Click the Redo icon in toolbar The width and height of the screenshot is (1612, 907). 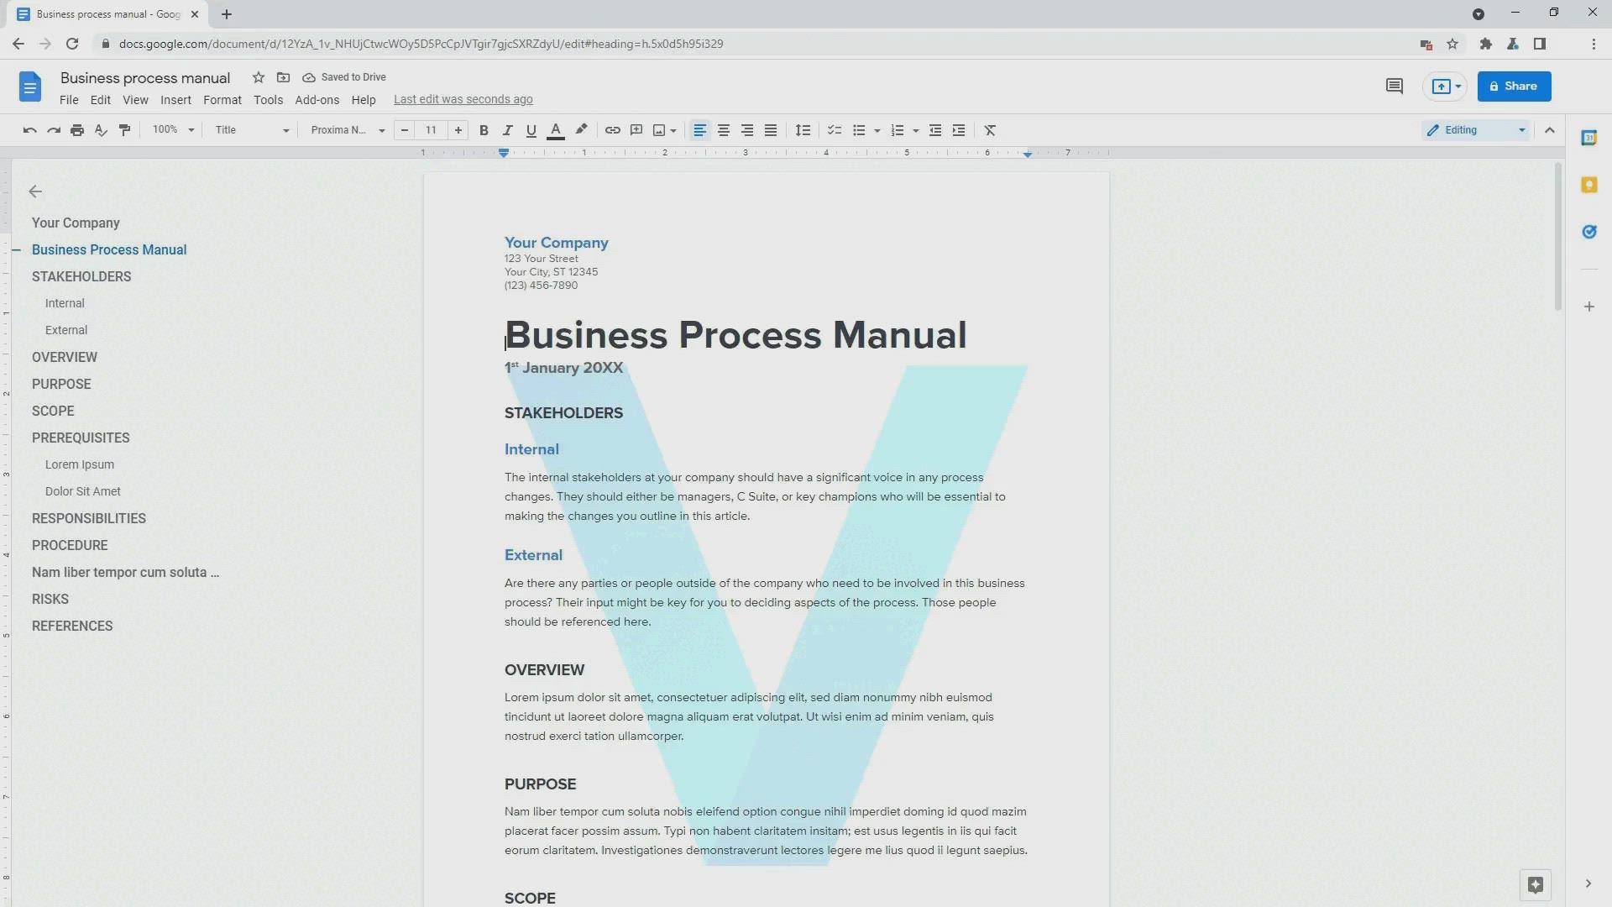[54, 130]
